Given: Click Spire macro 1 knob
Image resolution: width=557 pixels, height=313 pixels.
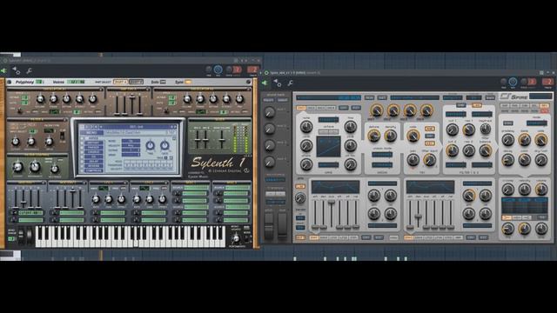Looking at the screenshot, I should pyautogui.click(x=270, y=113).
